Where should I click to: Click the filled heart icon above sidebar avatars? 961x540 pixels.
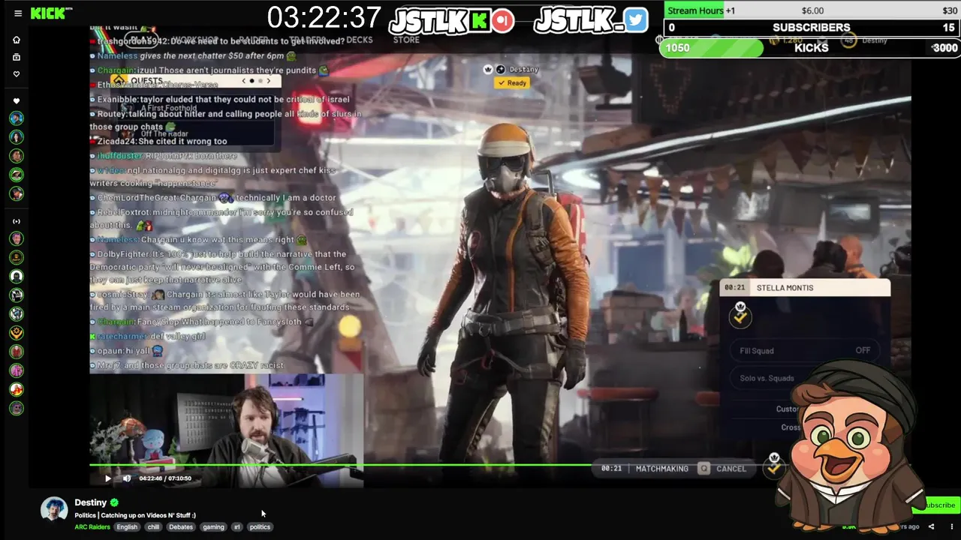click(x=17, y=101)
